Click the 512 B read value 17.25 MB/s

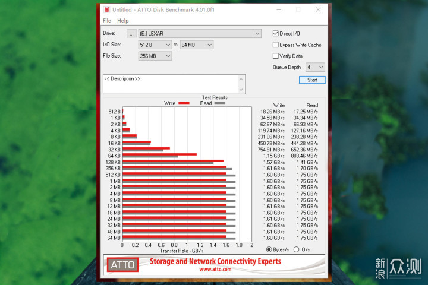[x=306, y=112]
